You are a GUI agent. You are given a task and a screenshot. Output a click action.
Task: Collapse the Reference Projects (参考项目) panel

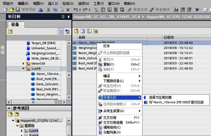pyautogui.click(x=9, y=108)
